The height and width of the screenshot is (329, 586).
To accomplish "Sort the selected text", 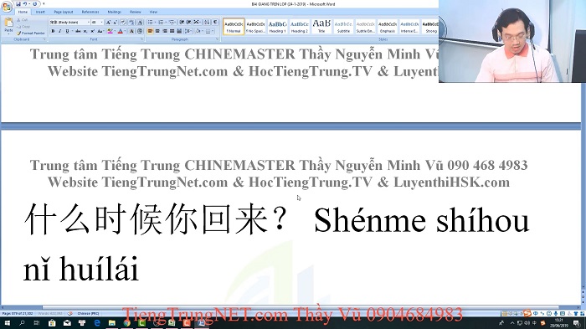I will [207, 23].
